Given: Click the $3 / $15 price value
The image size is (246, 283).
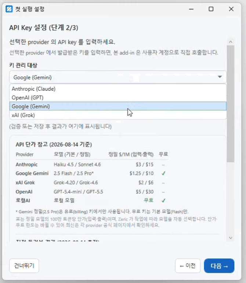Looking at the screenshot, I should point(145,165).
